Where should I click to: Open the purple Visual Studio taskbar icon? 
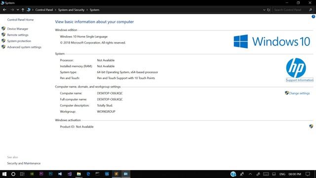click(x=69, y=174)
